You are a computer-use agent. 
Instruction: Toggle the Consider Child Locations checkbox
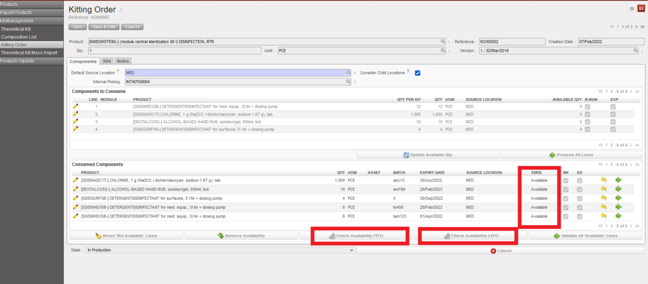pos(418,73)
